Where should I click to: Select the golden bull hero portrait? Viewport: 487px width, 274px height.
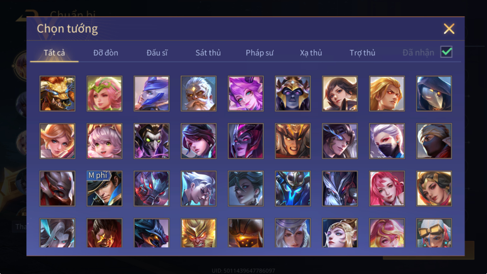pyautogui.click(x=57, y=94)
